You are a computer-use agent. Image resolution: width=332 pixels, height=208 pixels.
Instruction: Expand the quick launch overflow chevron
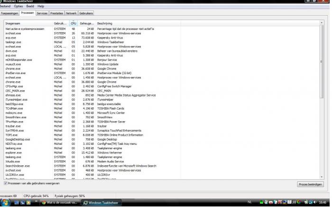click(36, 201)
